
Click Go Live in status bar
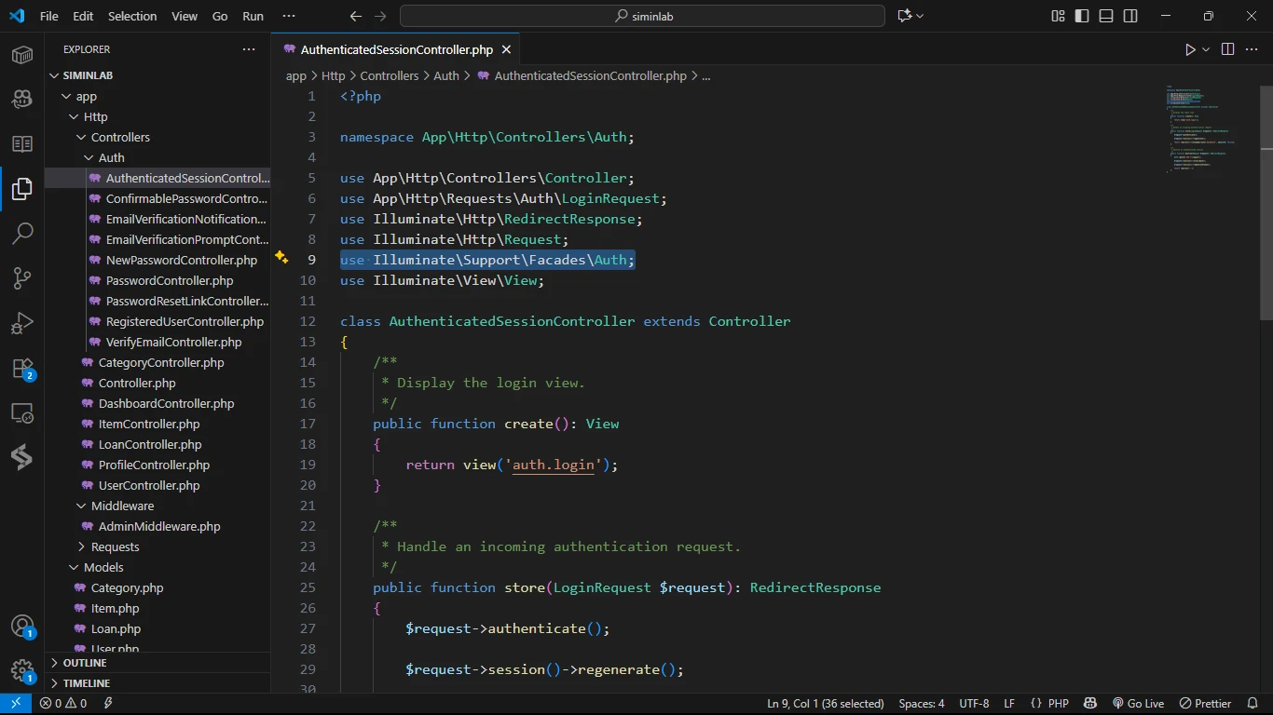click(x=1138, y=704)
